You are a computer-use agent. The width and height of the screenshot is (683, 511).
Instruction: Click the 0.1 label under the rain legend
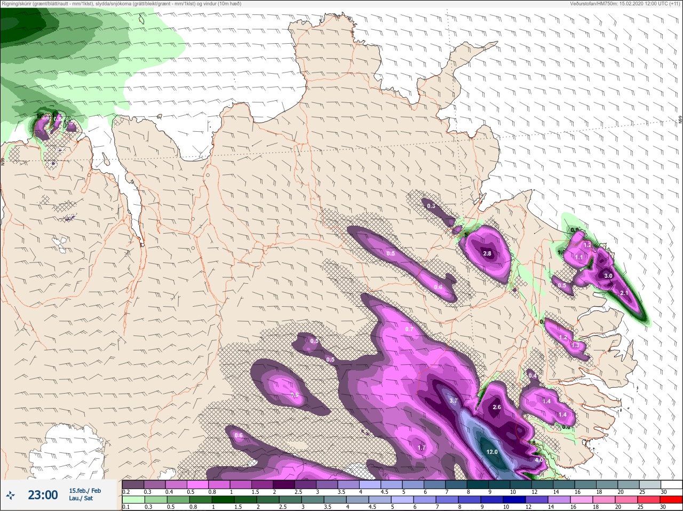pos(126,507)
